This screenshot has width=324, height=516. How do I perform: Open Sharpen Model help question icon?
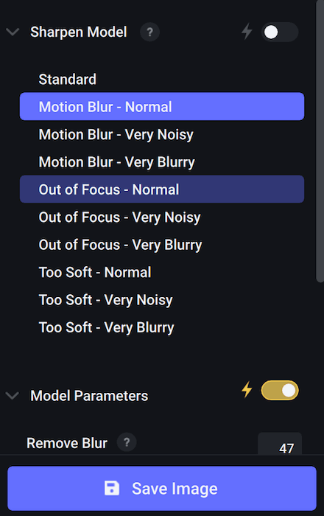[149, 32]
